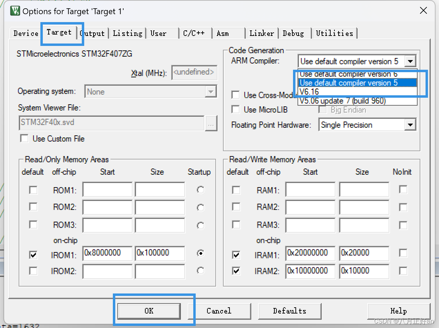Toggle the IRAM2 NoInit checkbox
This screenshot has height=328, width=439.
coord(403,271)
